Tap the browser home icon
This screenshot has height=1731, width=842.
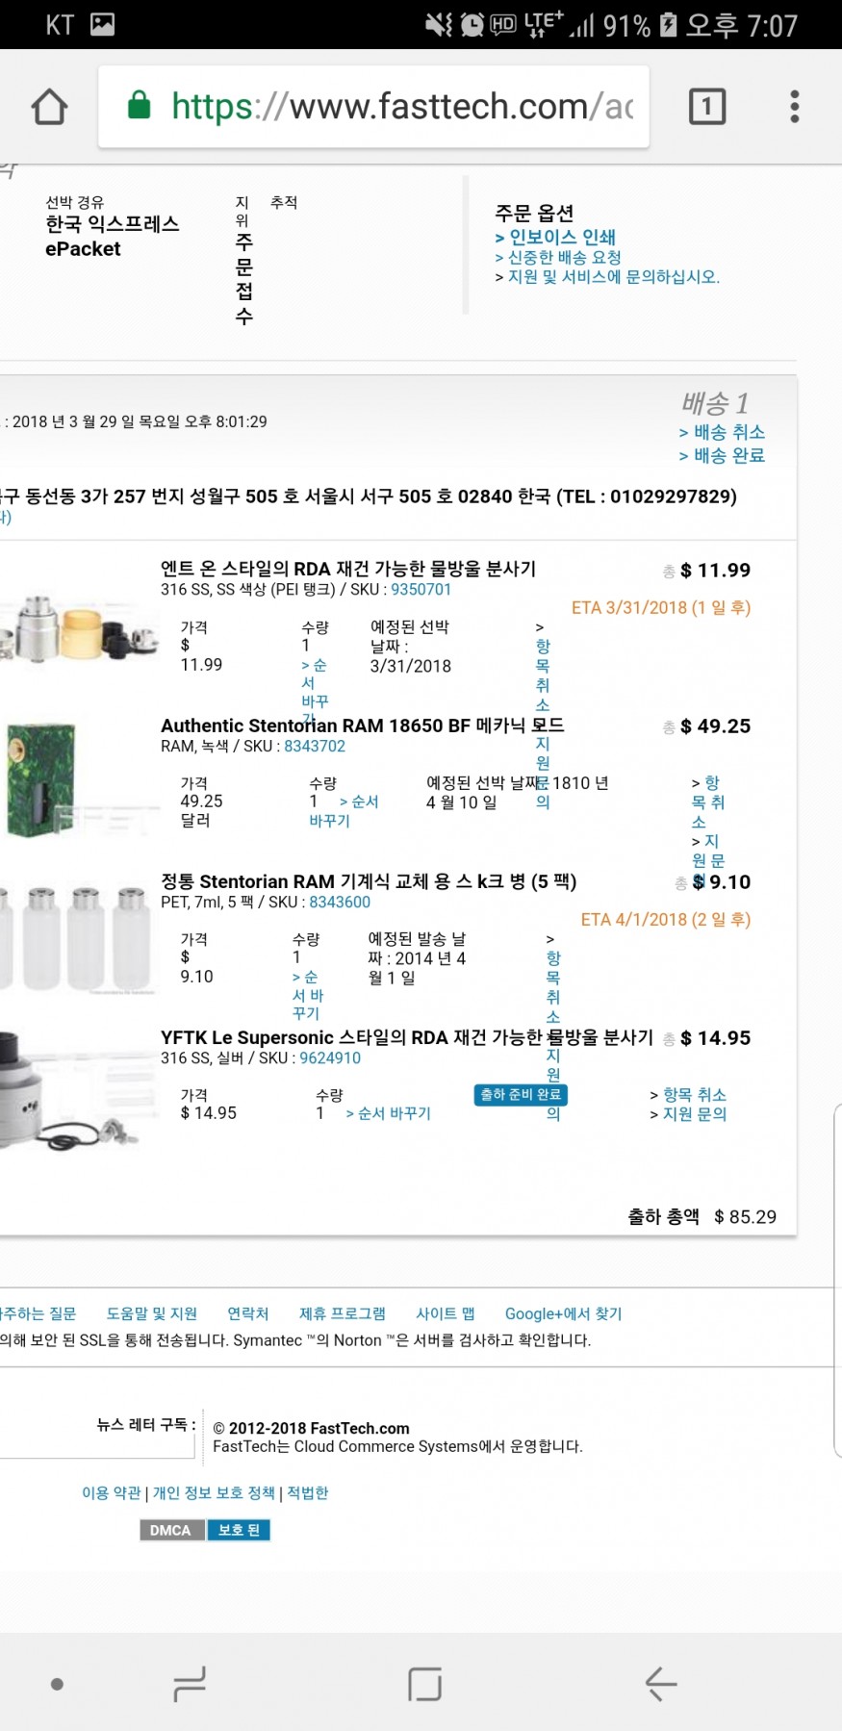tap(50, 107)
